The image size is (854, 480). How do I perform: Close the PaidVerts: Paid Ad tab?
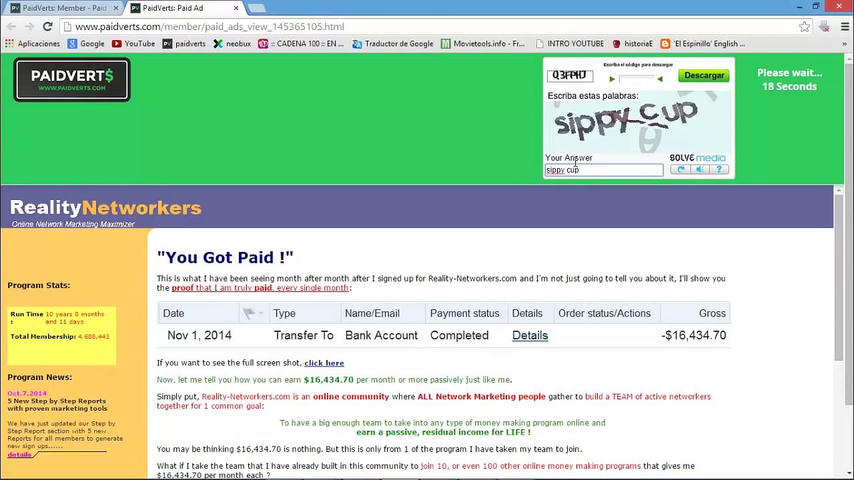tap(236, 8)
